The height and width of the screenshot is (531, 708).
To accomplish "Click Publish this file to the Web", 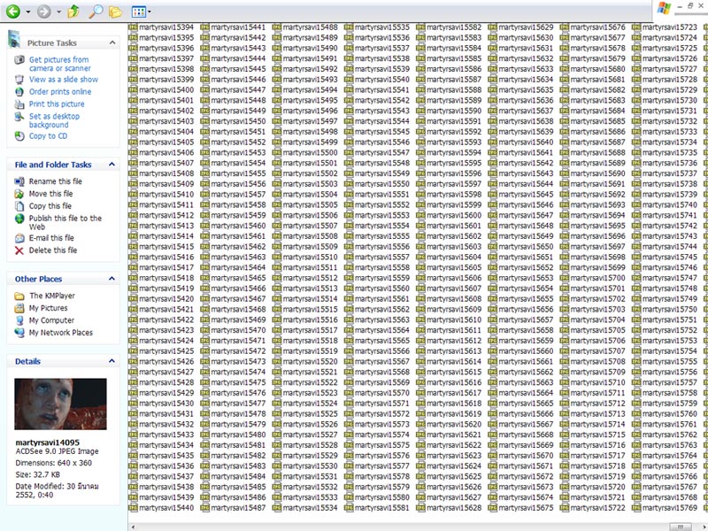I will click(x=65, y=222).
